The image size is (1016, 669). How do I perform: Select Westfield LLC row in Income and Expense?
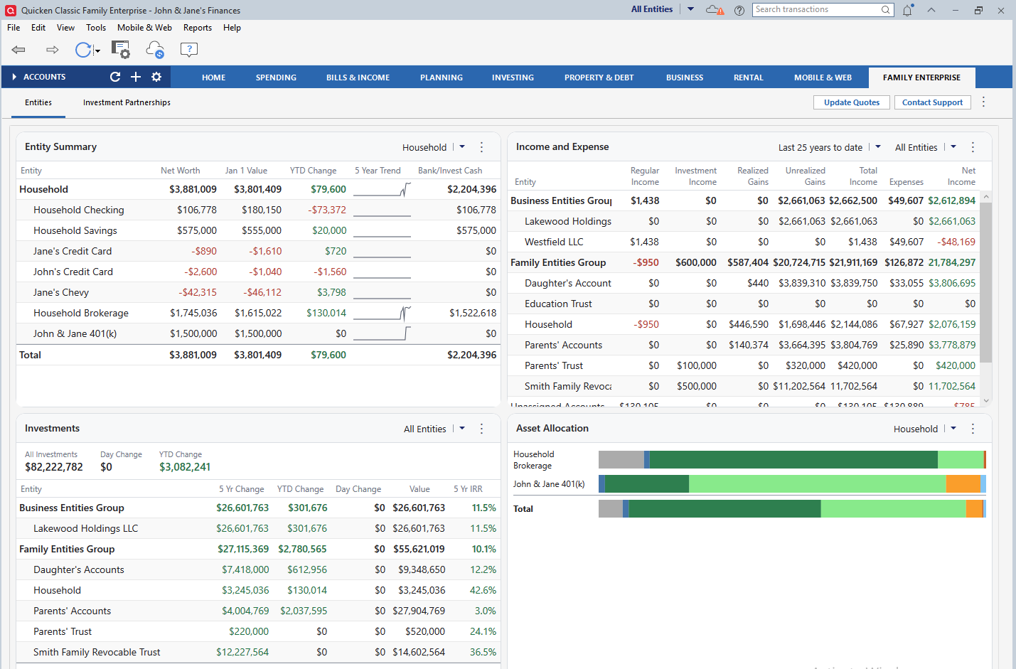tap(744, 242)
